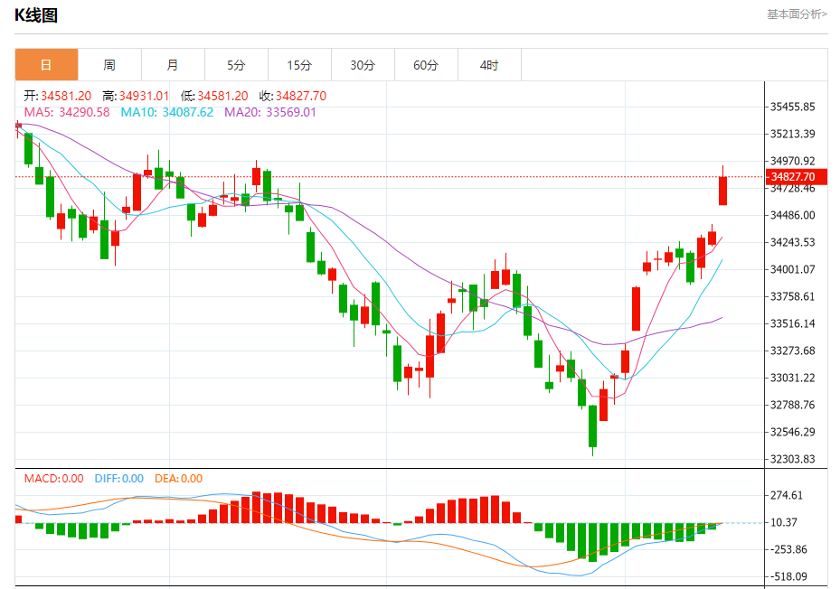Viewport: 840px width, 589px height.
Task: Click the DIFF:0.00 indicator label
Action: 119,479
